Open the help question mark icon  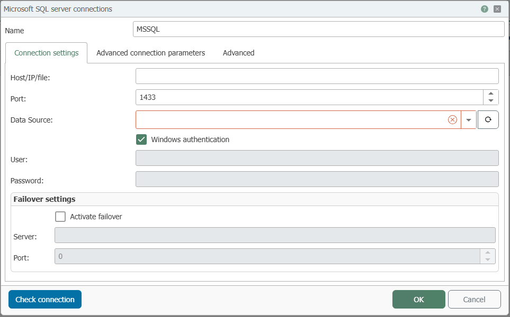coord(484,9)
